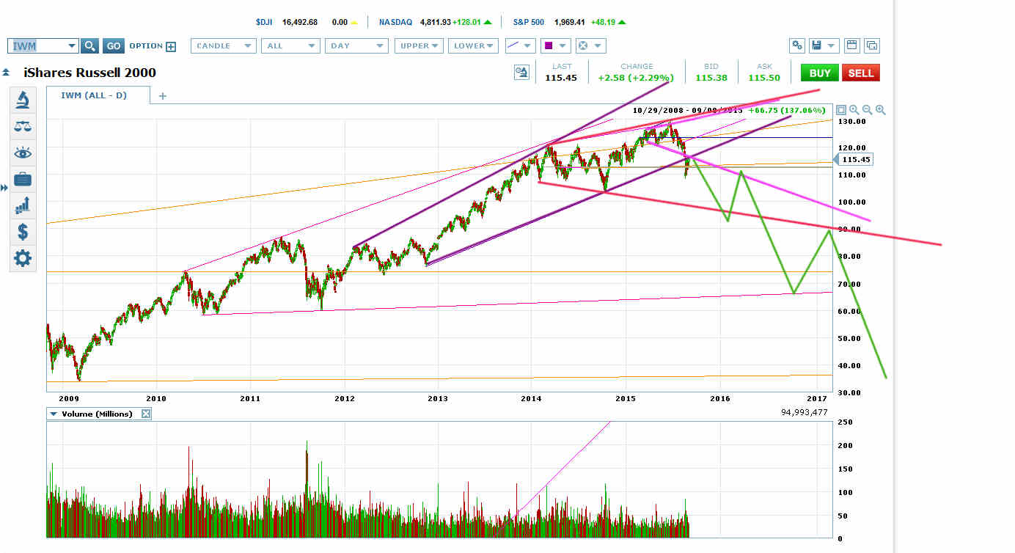
Task: Open the line drawing tool dropdown
Action: point(521,45)
